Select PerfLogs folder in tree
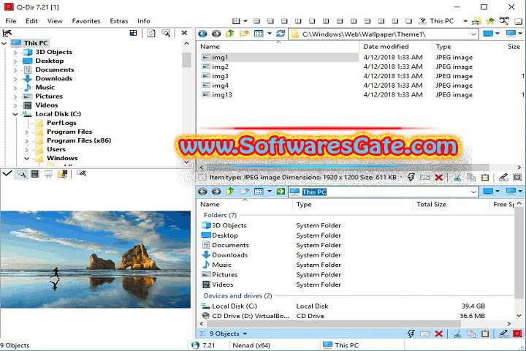The height and width of the screenshot is (351, 526). pos(61,123)
